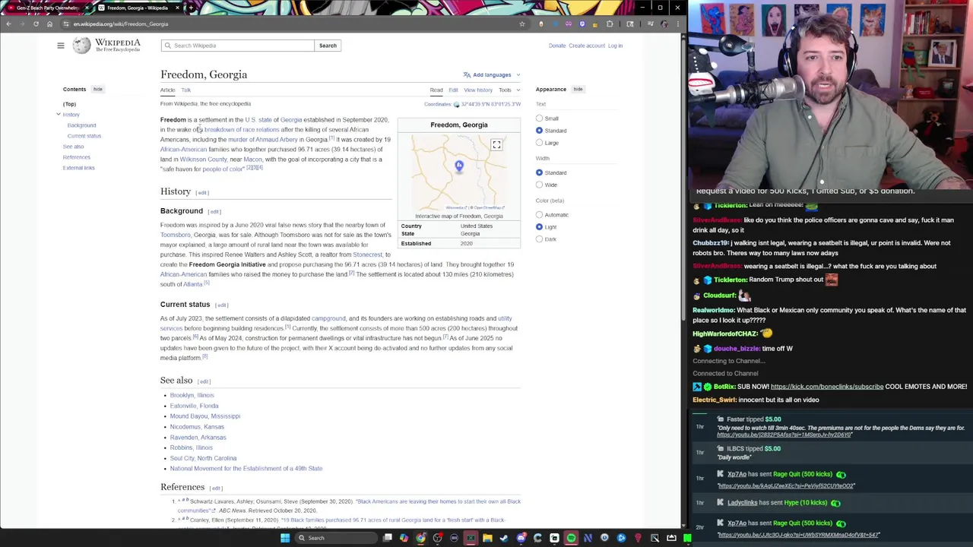This screenshot has height=547, width=973.
Task: Switch to the Talk tab
Action: tap(185, 90)
